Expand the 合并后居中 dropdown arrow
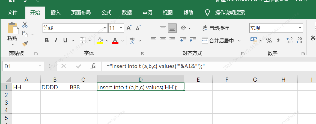The image size is (316, 124). click(239, 40)
